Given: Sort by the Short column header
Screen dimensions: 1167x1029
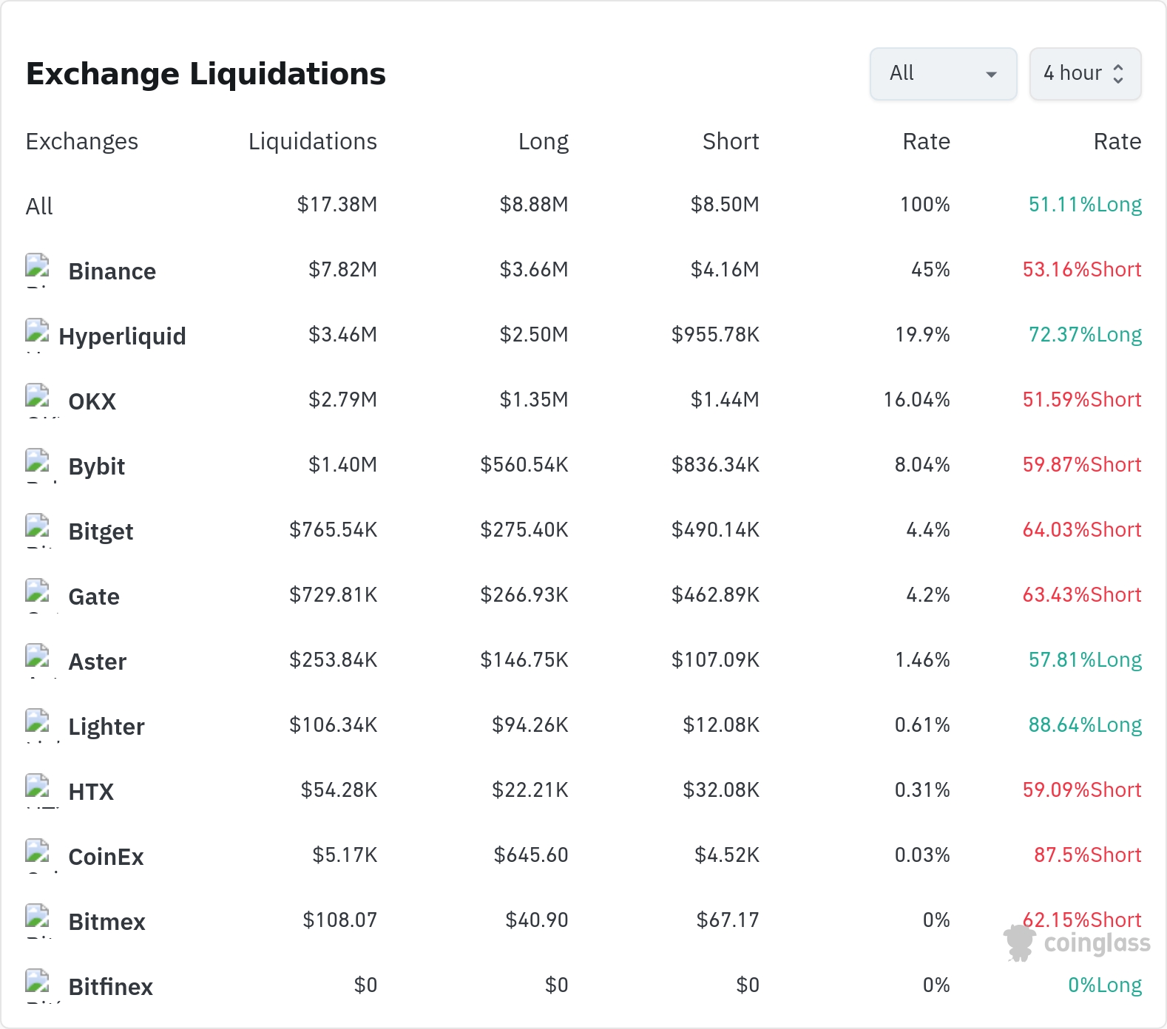Looking at the screenshot, I should pyautogui.click(x=731, y=141).
